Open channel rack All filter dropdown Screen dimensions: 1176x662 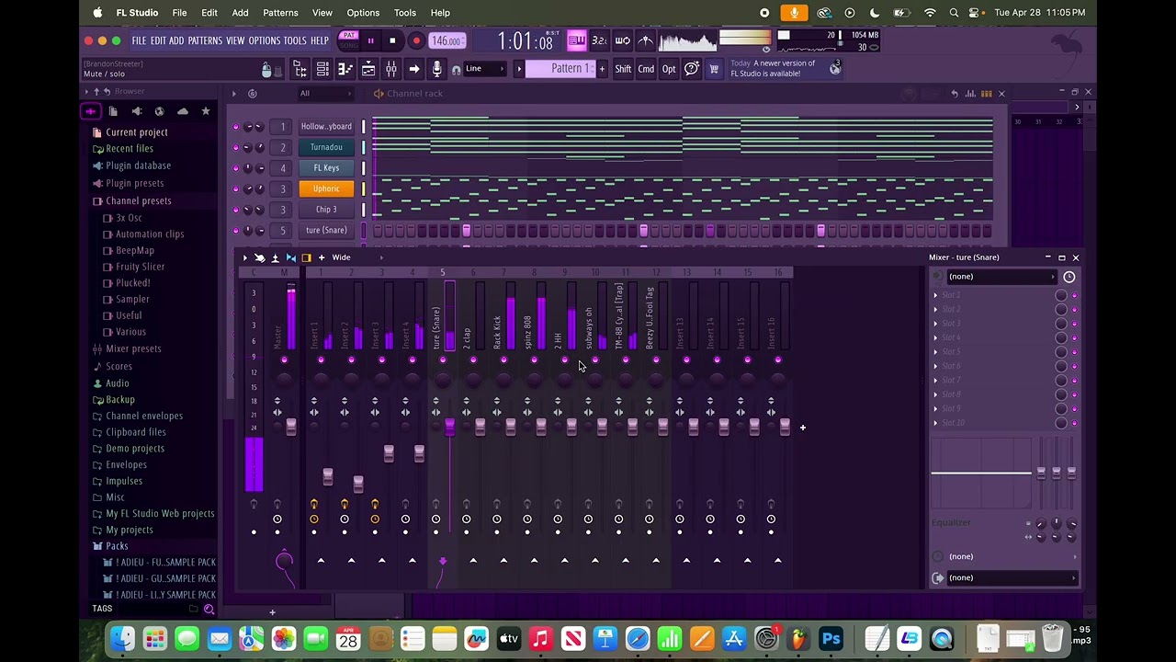[x=325, y=94]
